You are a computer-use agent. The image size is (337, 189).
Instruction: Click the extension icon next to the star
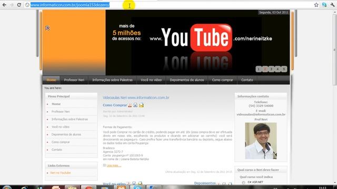tap(324, 5)
